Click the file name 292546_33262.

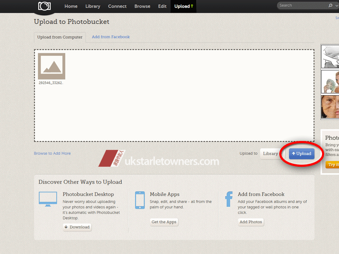51,83
